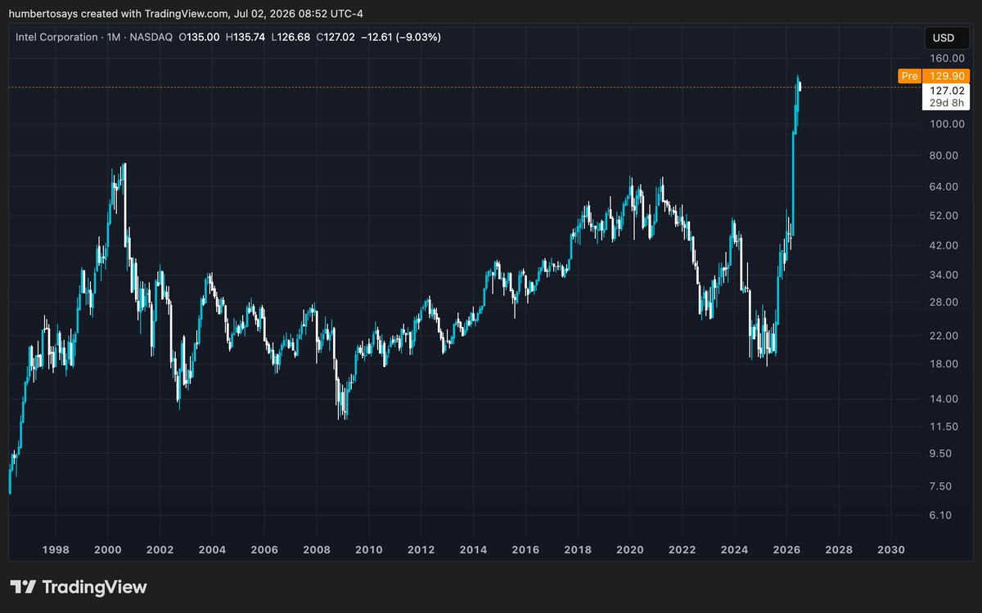Click the 2016 time axis label

(x=525, y=550)
